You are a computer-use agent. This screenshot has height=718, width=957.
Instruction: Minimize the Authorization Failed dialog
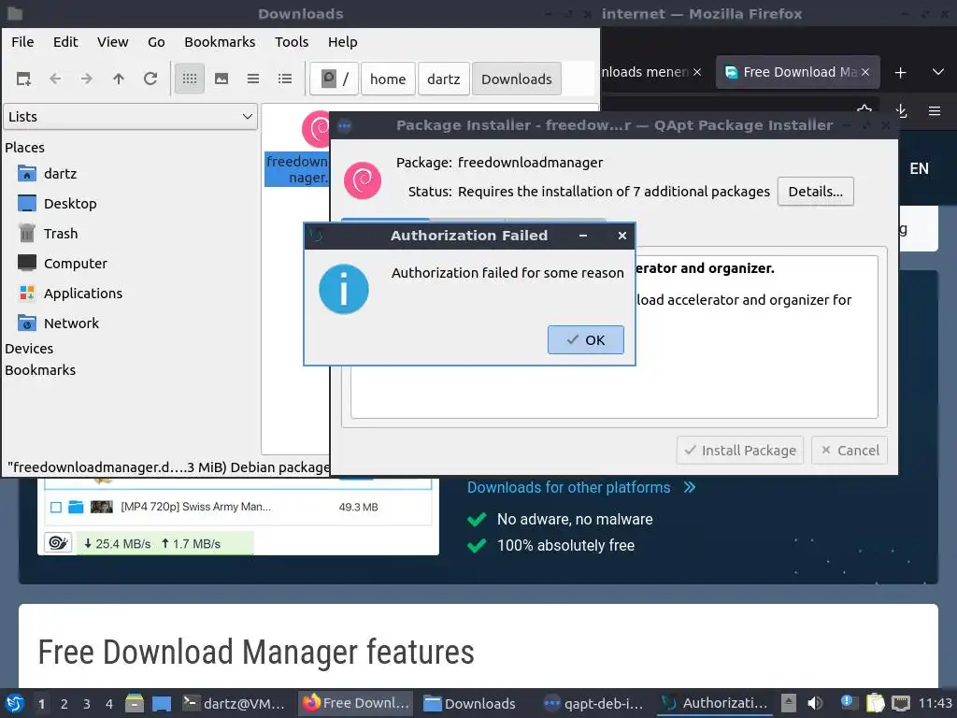coord(583,236)
